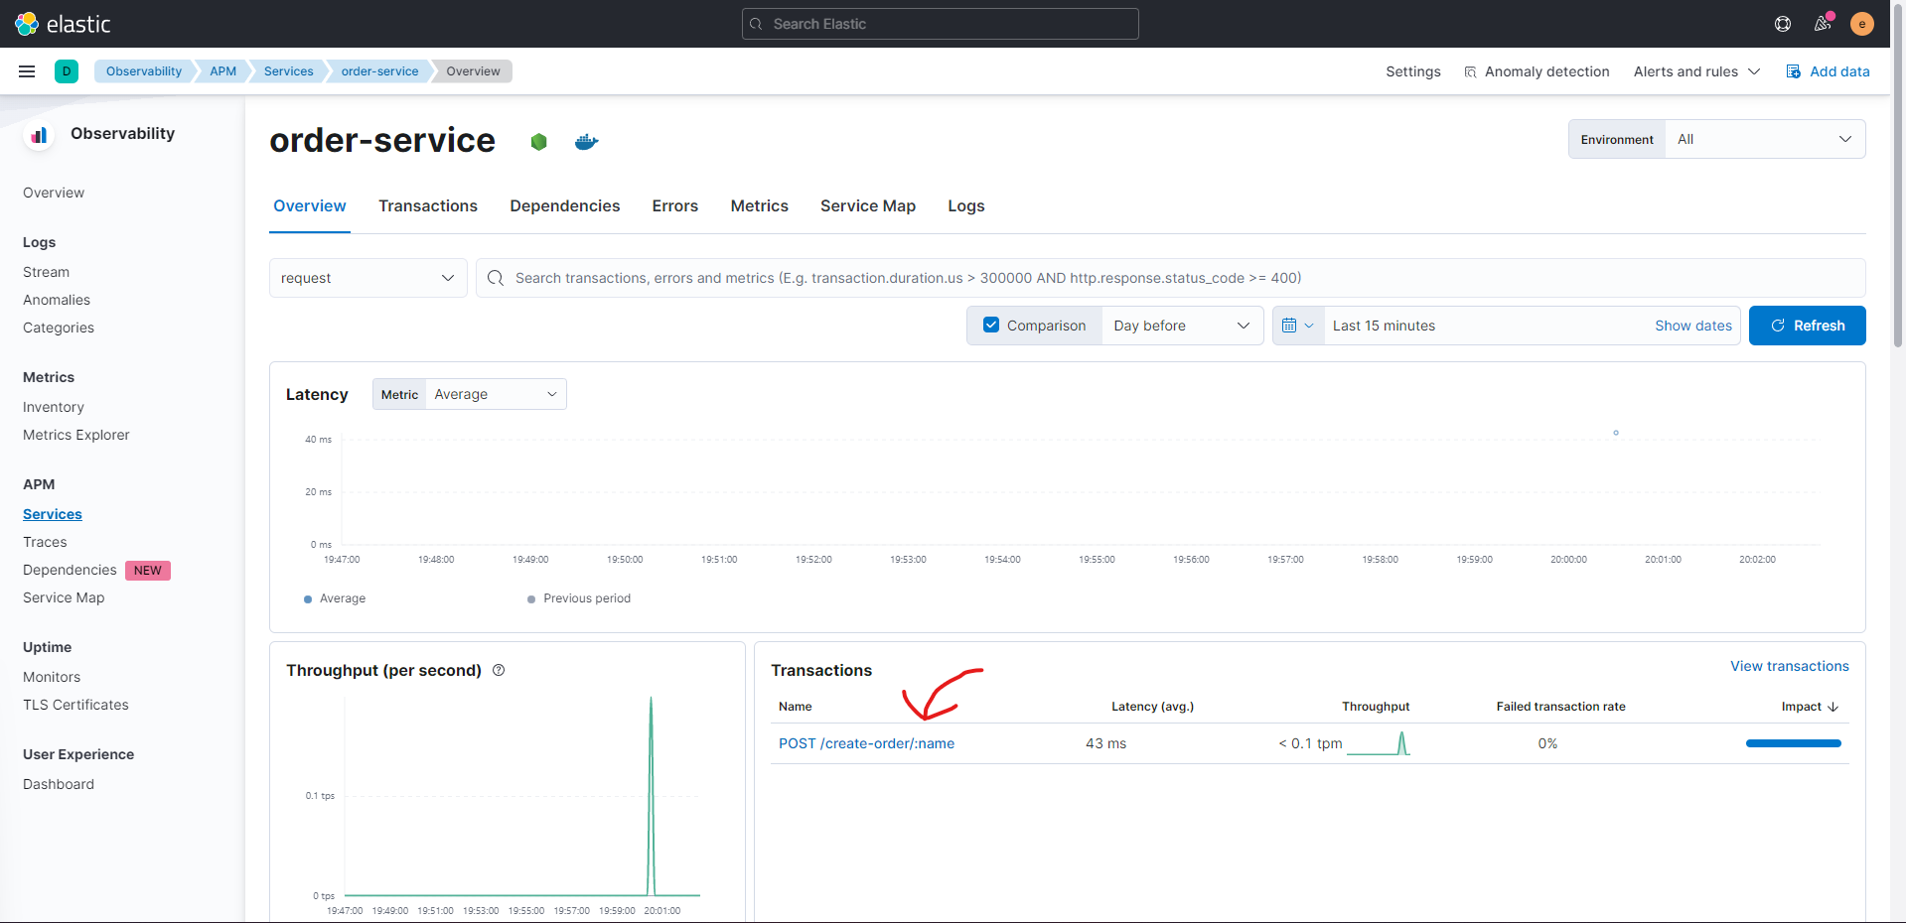Click the APM breadcrumb

click(x=223, y=71)
